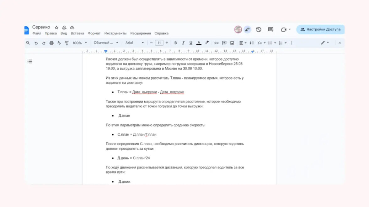Open the text color picker
The width and height of the screenshot is (369, 207).
click(199, 43)
